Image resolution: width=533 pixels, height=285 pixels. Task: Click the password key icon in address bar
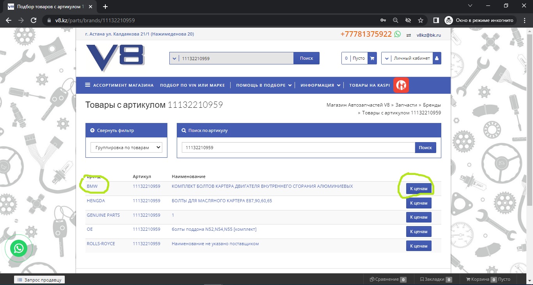(383, 20)
